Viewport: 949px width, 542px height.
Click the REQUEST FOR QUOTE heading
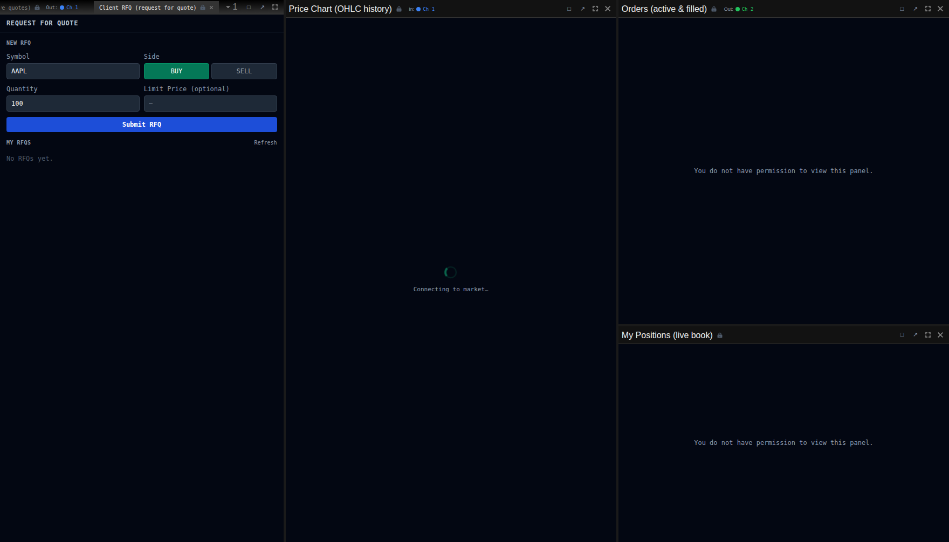click(x=42, y=23)
